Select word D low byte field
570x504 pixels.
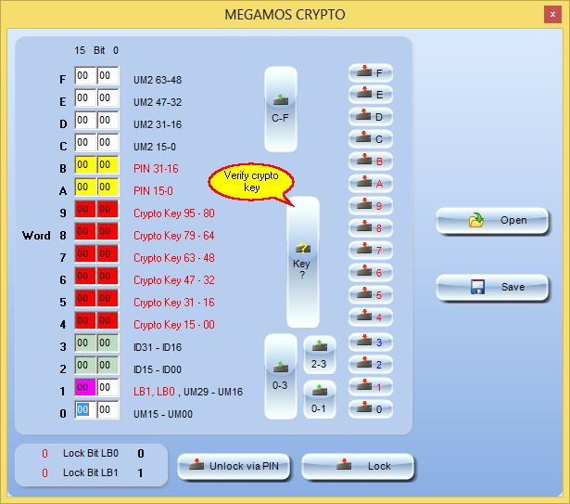pyautogui.click(x=108, y=120)
